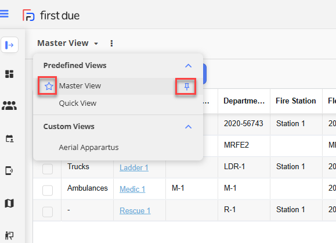The width and height of the screenshot is (336, 243).
Task: Check the checkbox for Rescue 1 row
Action: point(48,212)
